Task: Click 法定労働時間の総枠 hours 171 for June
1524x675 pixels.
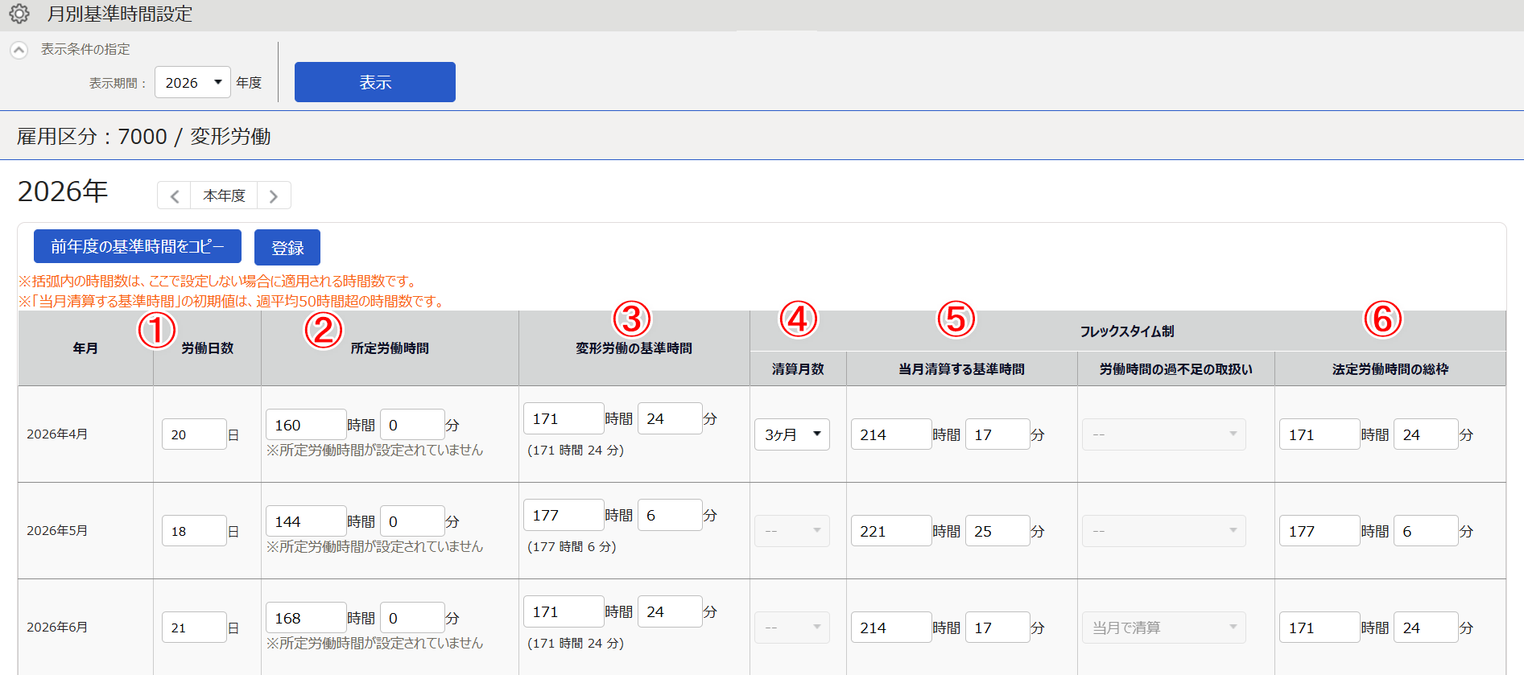Action: [x=1320, y=628]
